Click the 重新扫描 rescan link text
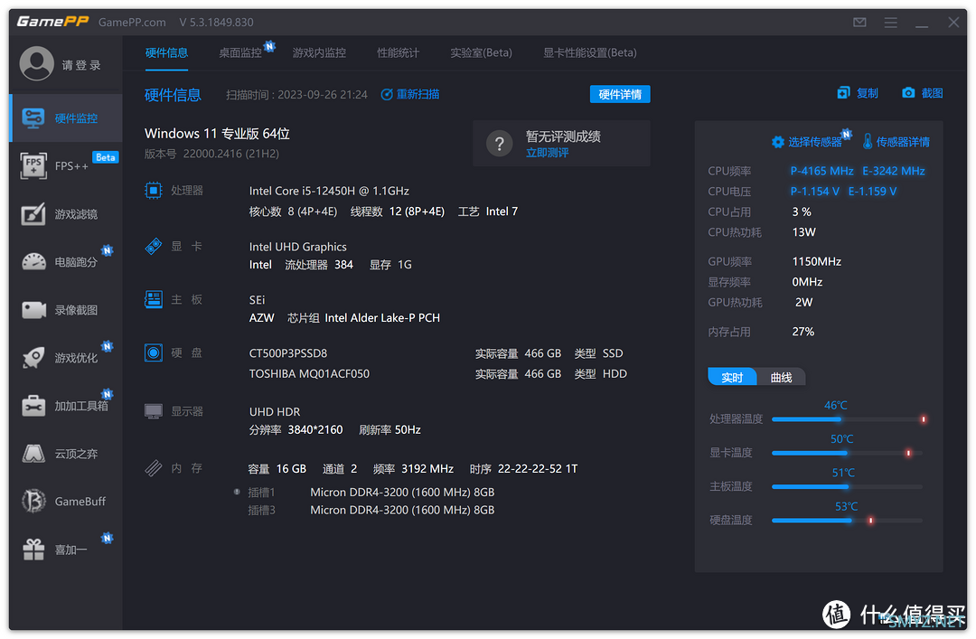The width and height of the screenshot is (976, 639). click(418, 94)
